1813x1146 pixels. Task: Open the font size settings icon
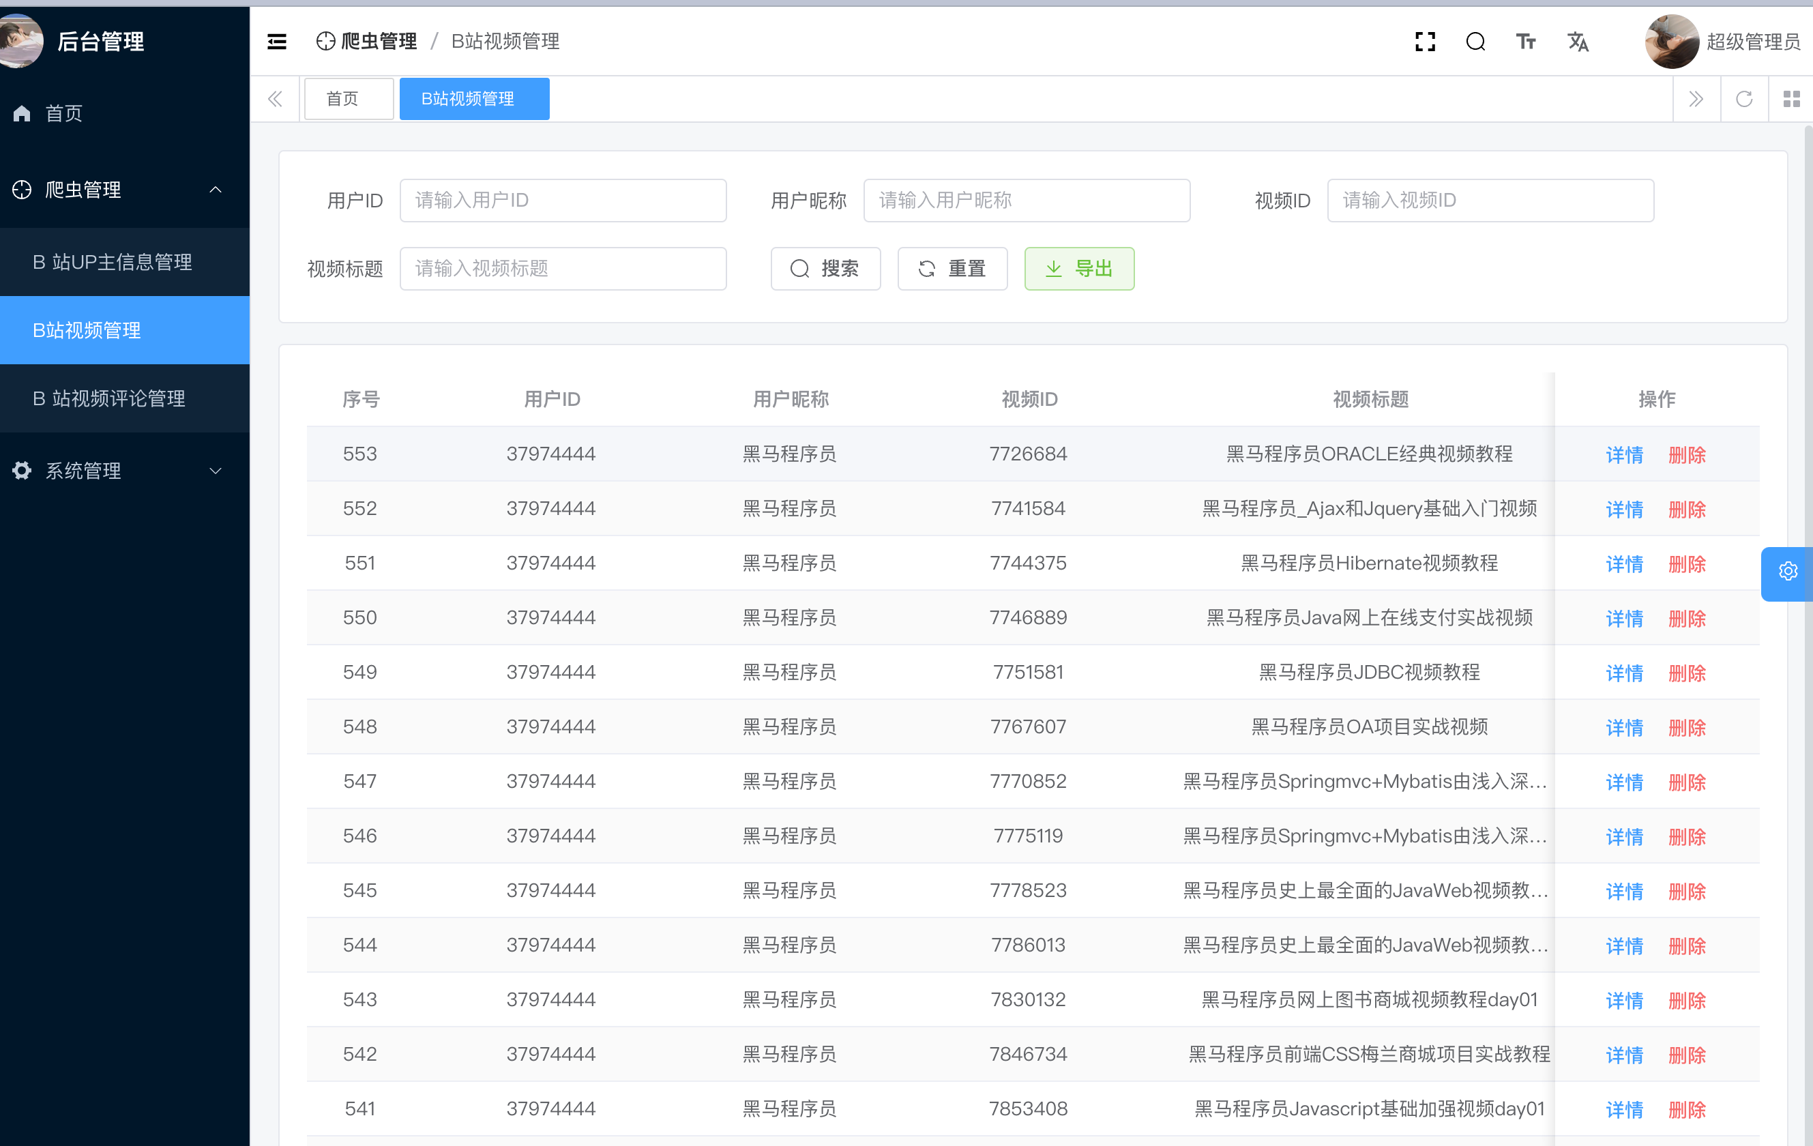tap(1525, 42)
